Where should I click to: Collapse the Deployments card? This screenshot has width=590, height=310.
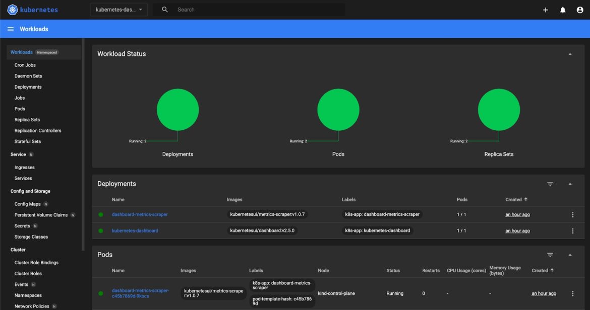[570, 184]
